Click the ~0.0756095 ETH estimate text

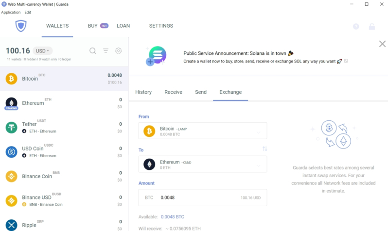click(x=183, y=229)
